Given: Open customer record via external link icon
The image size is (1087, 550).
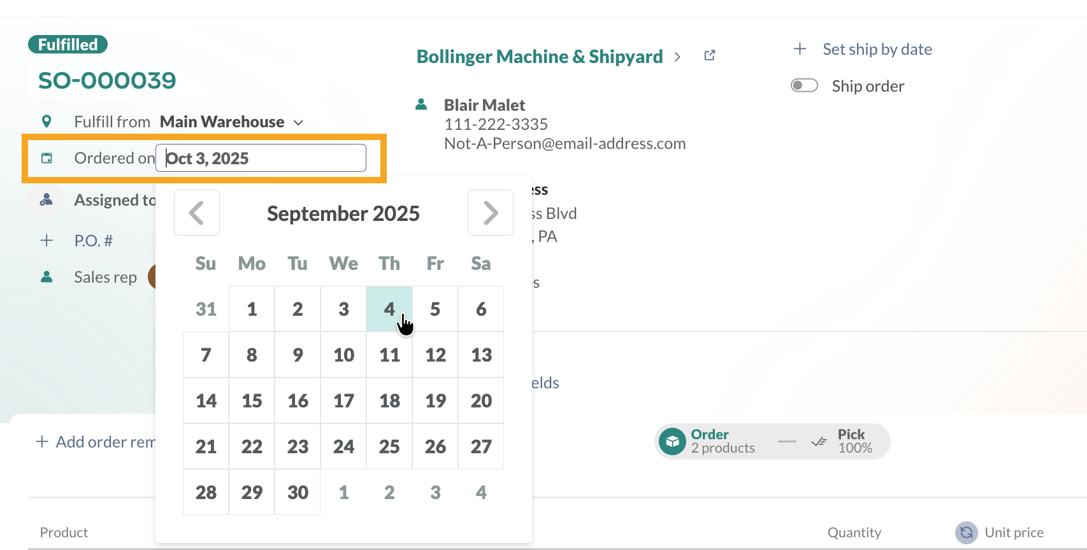Looking at the screenshot, I should pyautogui.click(x=709, y=55).
